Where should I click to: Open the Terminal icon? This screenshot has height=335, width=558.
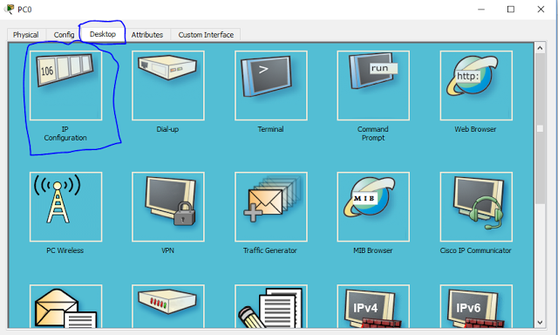pos(271,85)
